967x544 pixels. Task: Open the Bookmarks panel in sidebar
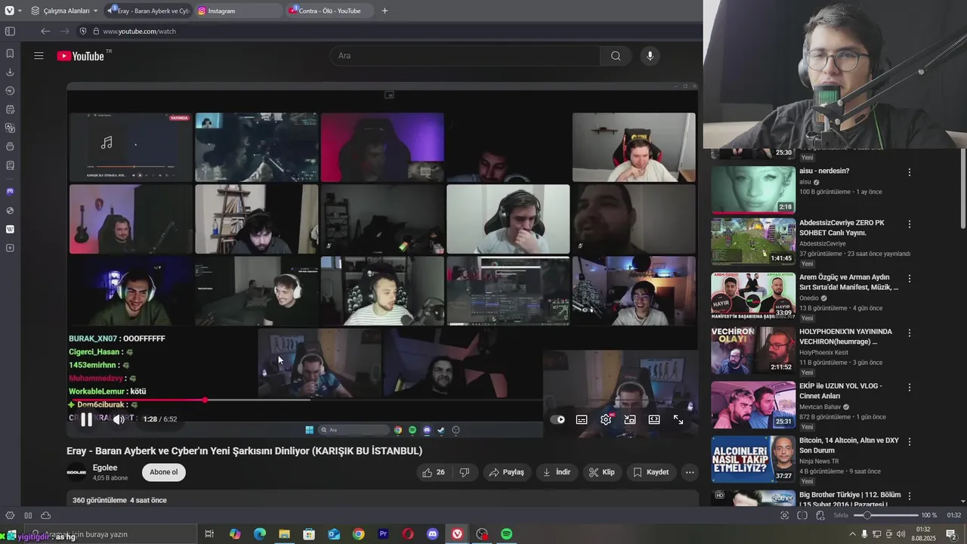[10, 54]
